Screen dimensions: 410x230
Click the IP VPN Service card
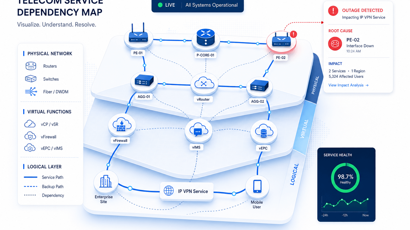tap(187, 191)
